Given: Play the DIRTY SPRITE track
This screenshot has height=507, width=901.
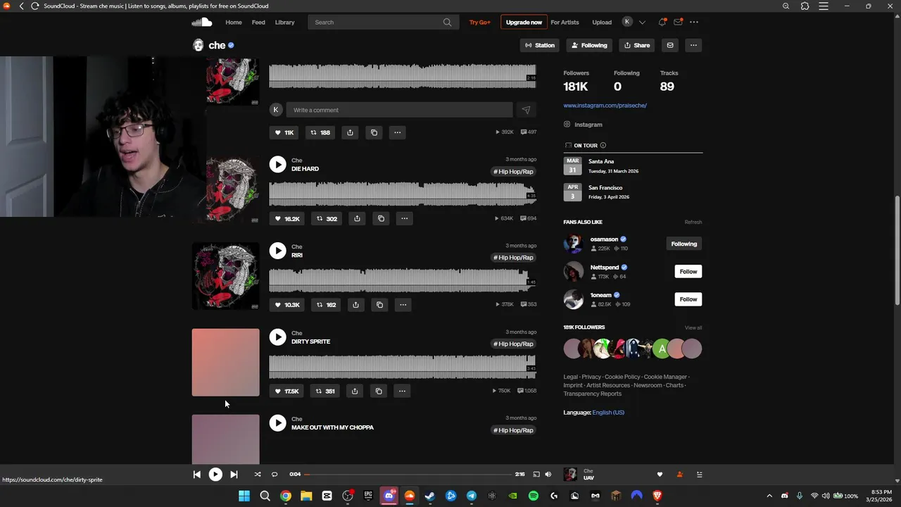Looking at the screenshot, I should click(x=277, y=337).
